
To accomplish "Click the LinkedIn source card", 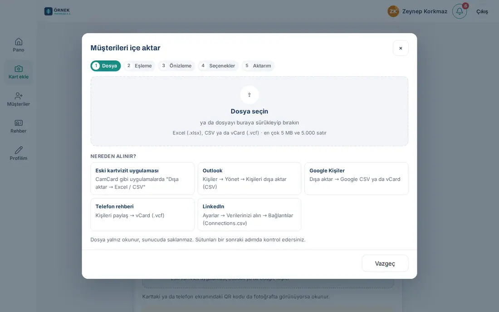I will [x=249, y=214].
